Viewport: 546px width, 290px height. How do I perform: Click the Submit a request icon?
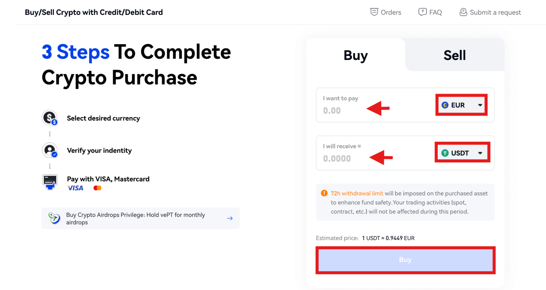(463, 12)
